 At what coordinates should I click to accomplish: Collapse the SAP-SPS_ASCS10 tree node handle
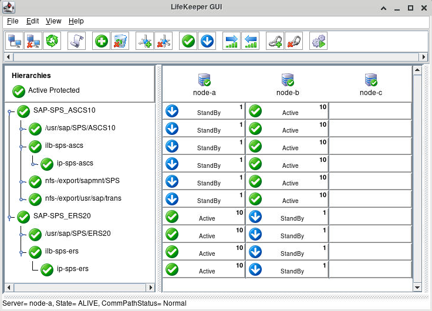coord(9,111)
